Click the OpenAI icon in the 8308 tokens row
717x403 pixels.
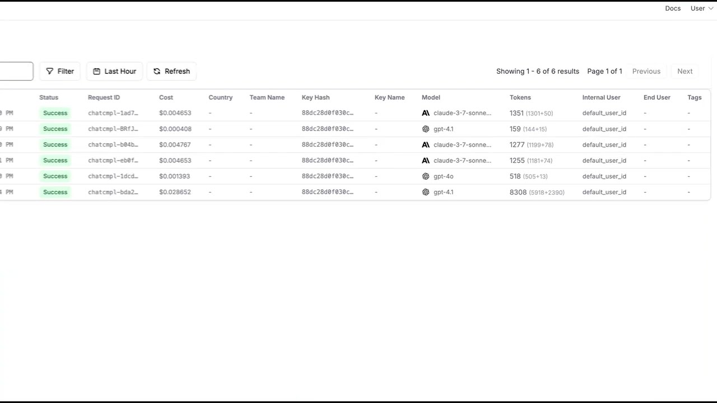click(426, 192)
